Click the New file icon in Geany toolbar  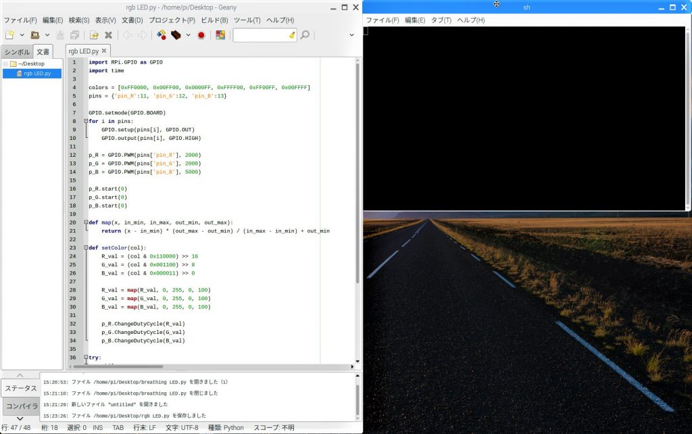[9, 34]
